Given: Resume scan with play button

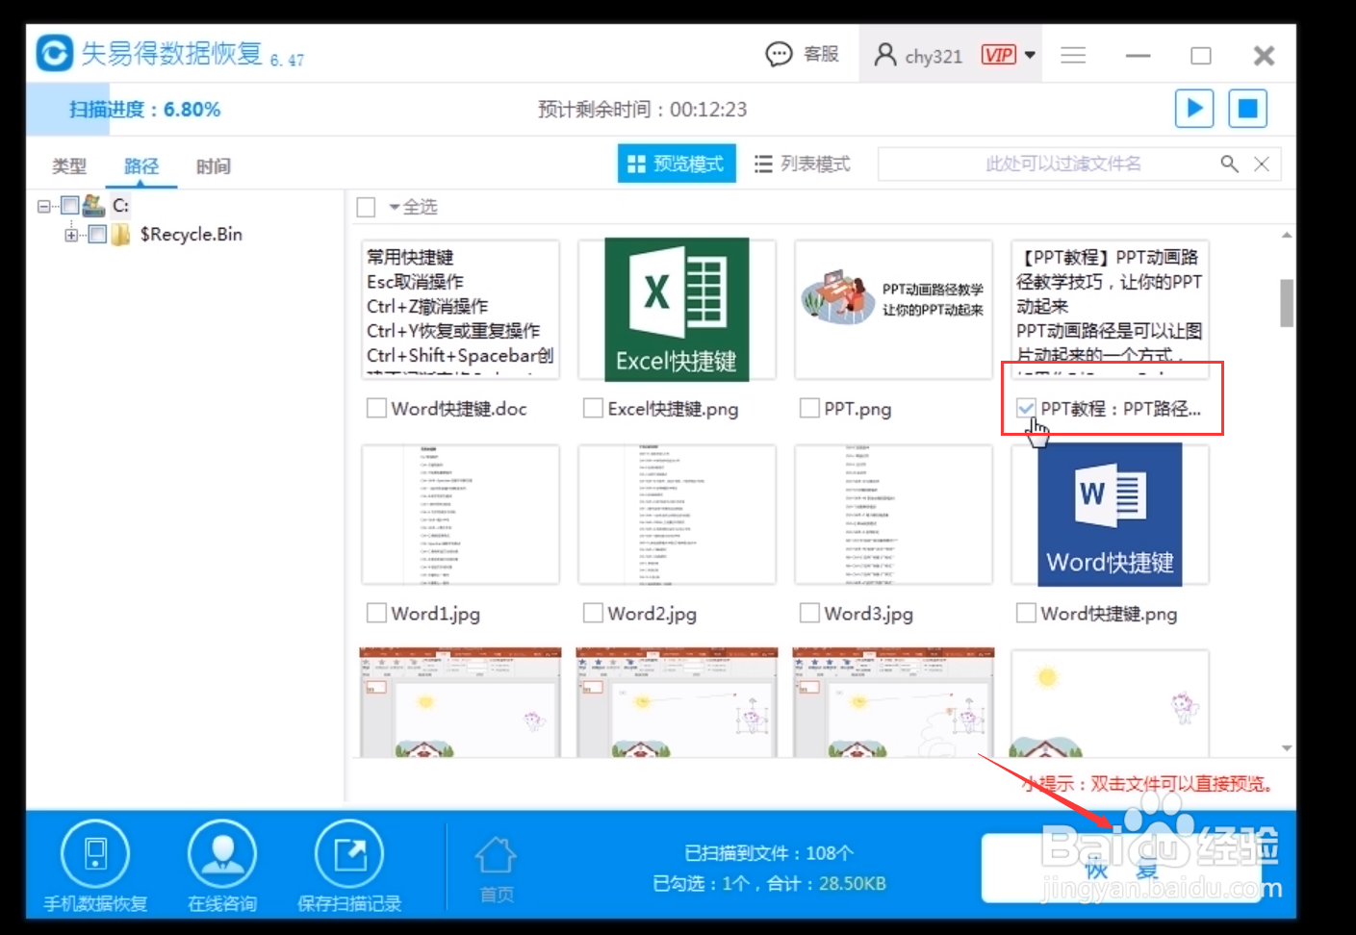Looking at the screenshot, I should tap(1194, 108).
